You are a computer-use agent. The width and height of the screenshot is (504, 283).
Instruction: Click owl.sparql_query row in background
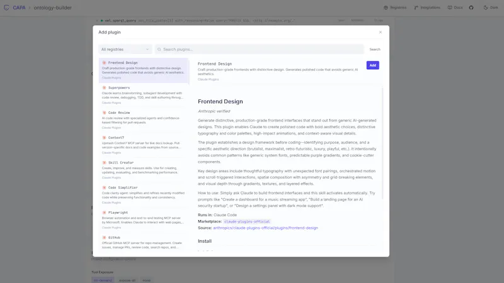[x=241, y=21]
